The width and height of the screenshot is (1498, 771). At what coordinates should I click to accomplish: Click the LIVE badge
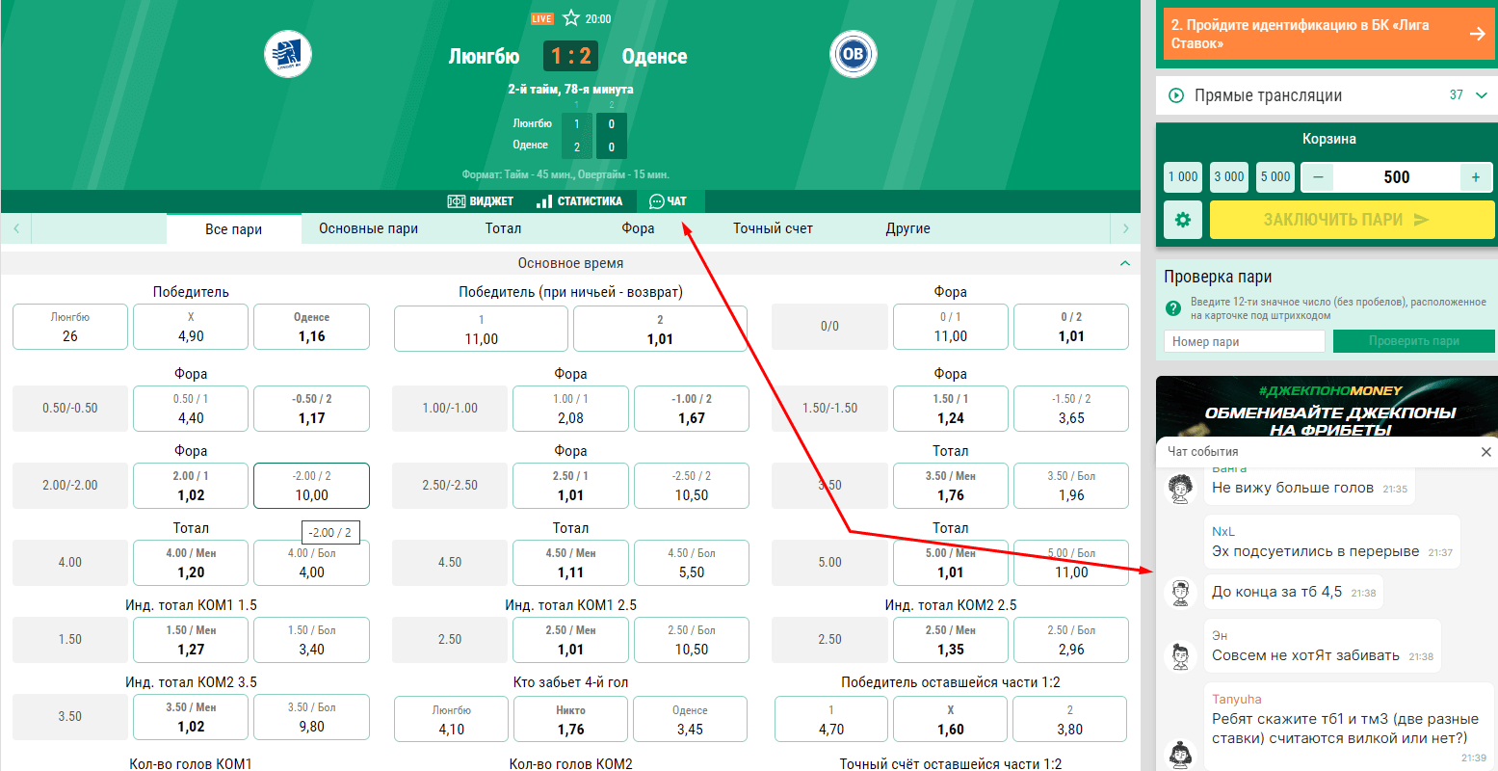[x=542, y=18]
